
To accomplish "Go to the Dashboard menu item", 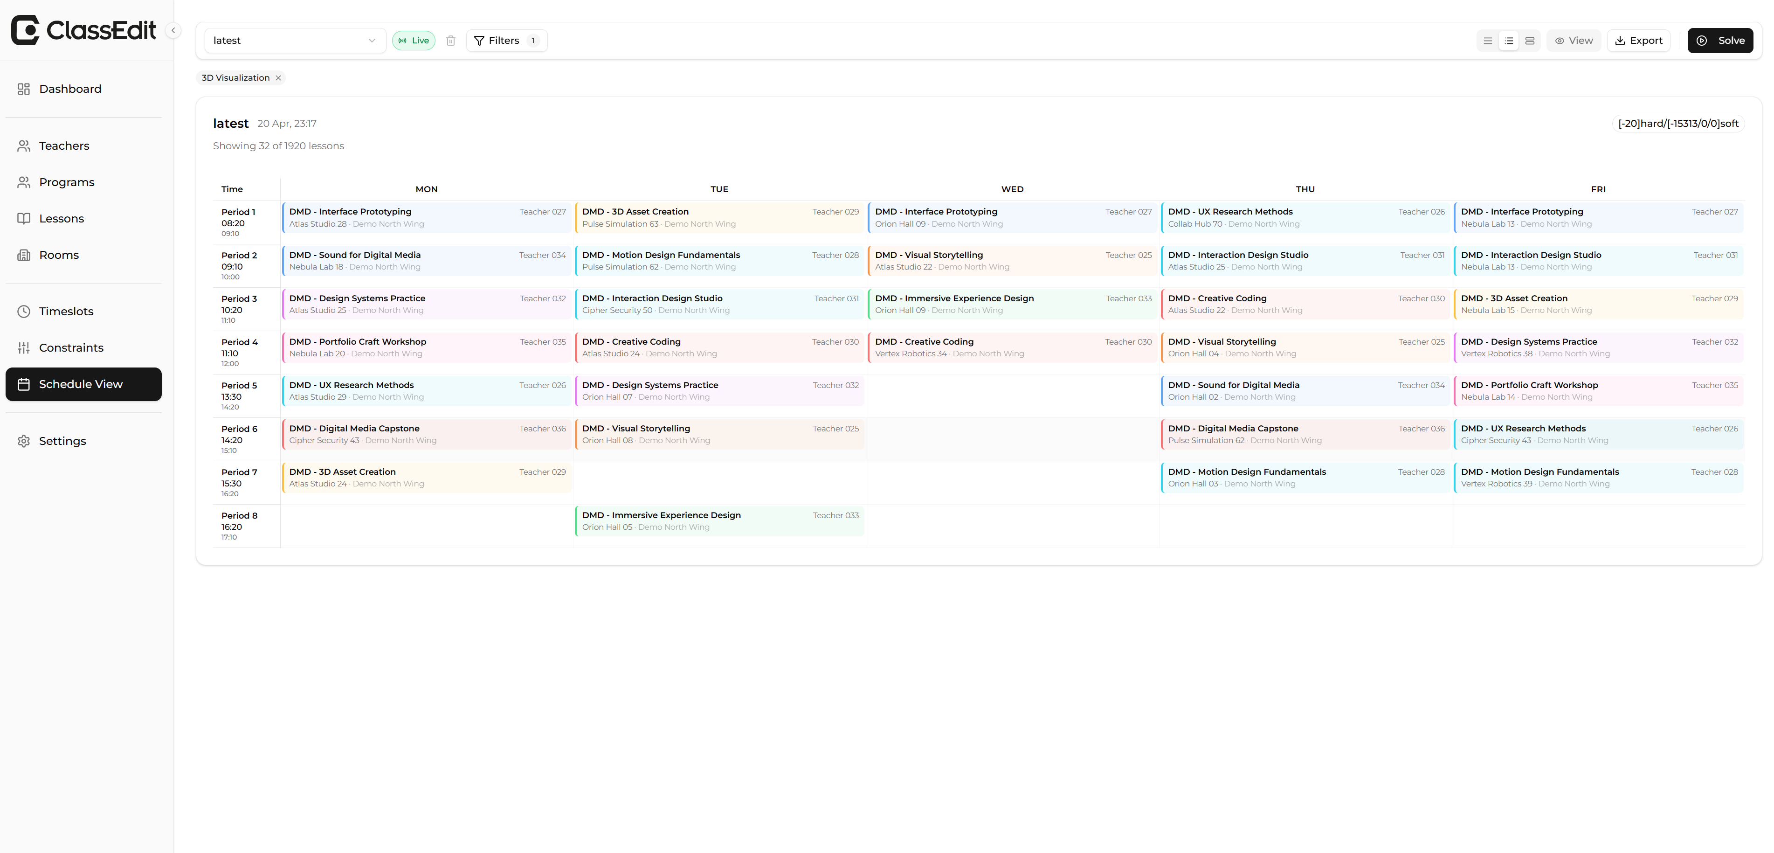I will click(x=69, y=89).
